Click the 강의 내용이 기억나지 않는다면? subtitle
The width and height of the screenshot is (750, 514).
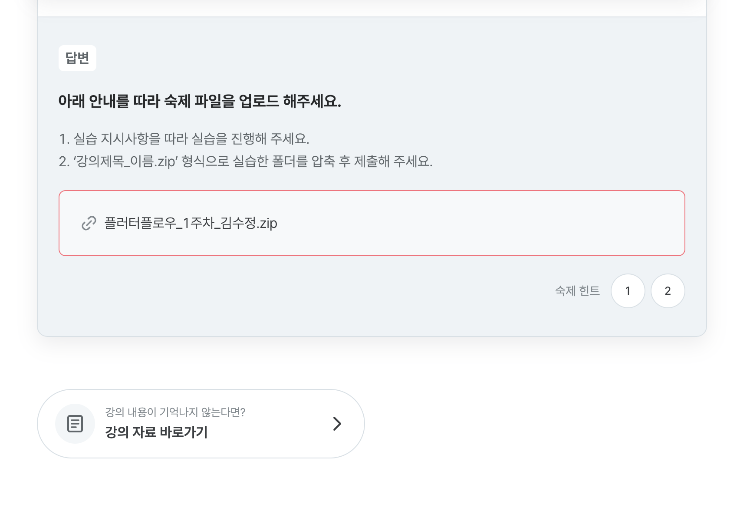pos(175,412)
